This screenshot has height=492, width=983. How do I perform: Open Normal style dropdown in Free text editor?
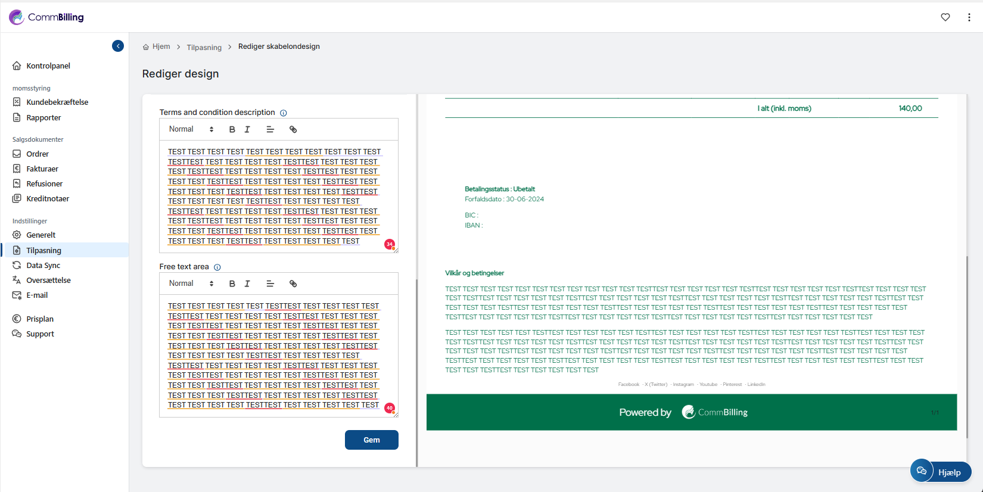click(191, 284)
